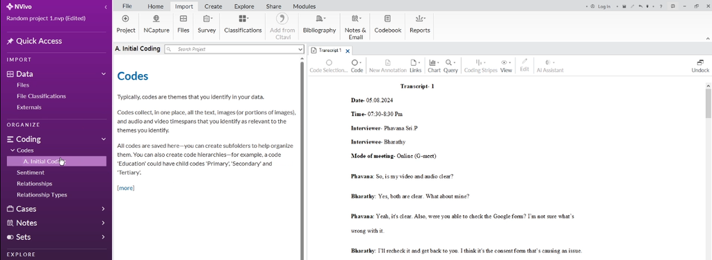Click the customize quick access arrow

point(647,6)
